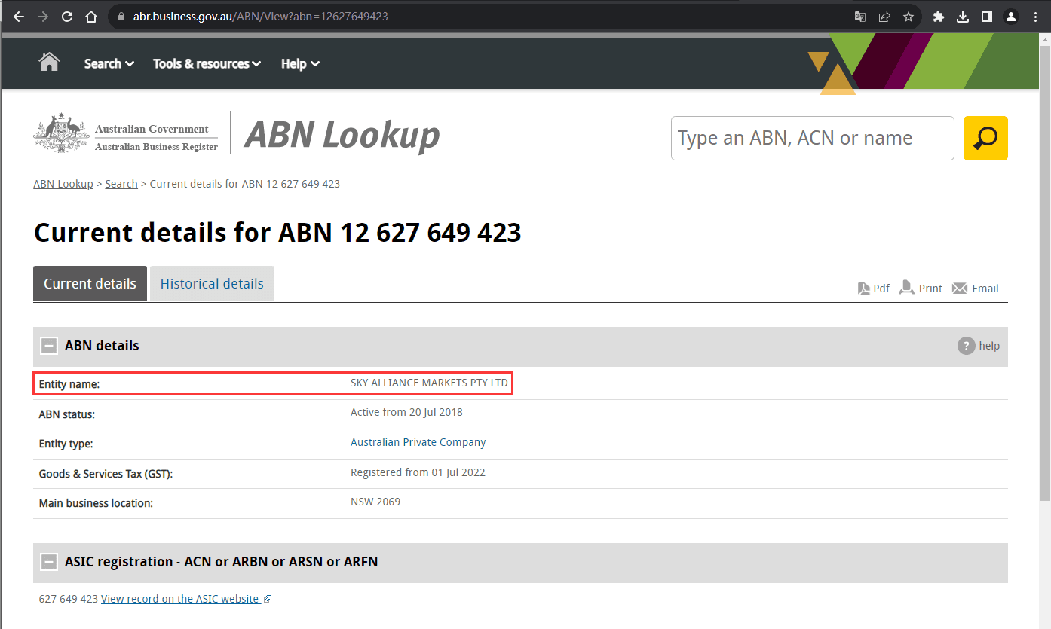Click Registered from 01 Jul 2022 text
The image size is (1051, 629).
(418, 472)
